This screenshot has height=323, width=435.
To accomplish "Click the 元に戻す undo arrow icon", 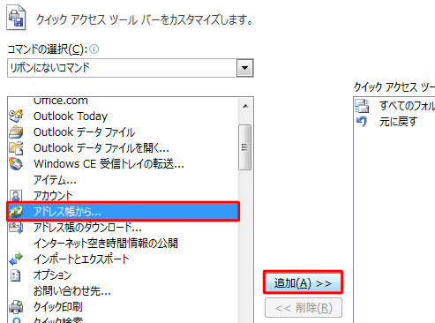I will coord(362,121).
